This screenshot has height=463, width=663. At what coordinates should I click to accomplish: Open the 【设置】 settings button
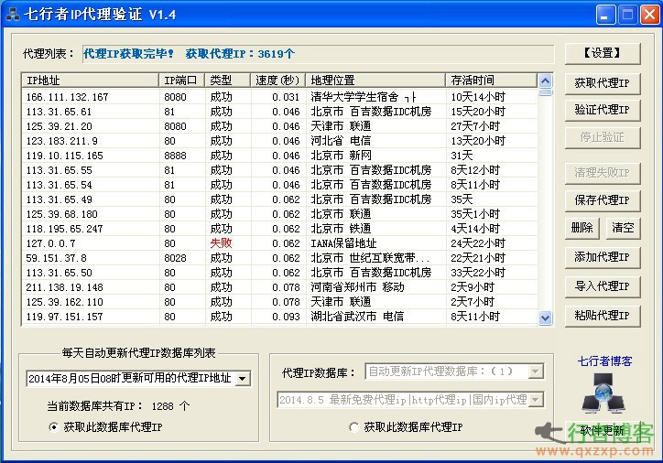coord(603,53)
